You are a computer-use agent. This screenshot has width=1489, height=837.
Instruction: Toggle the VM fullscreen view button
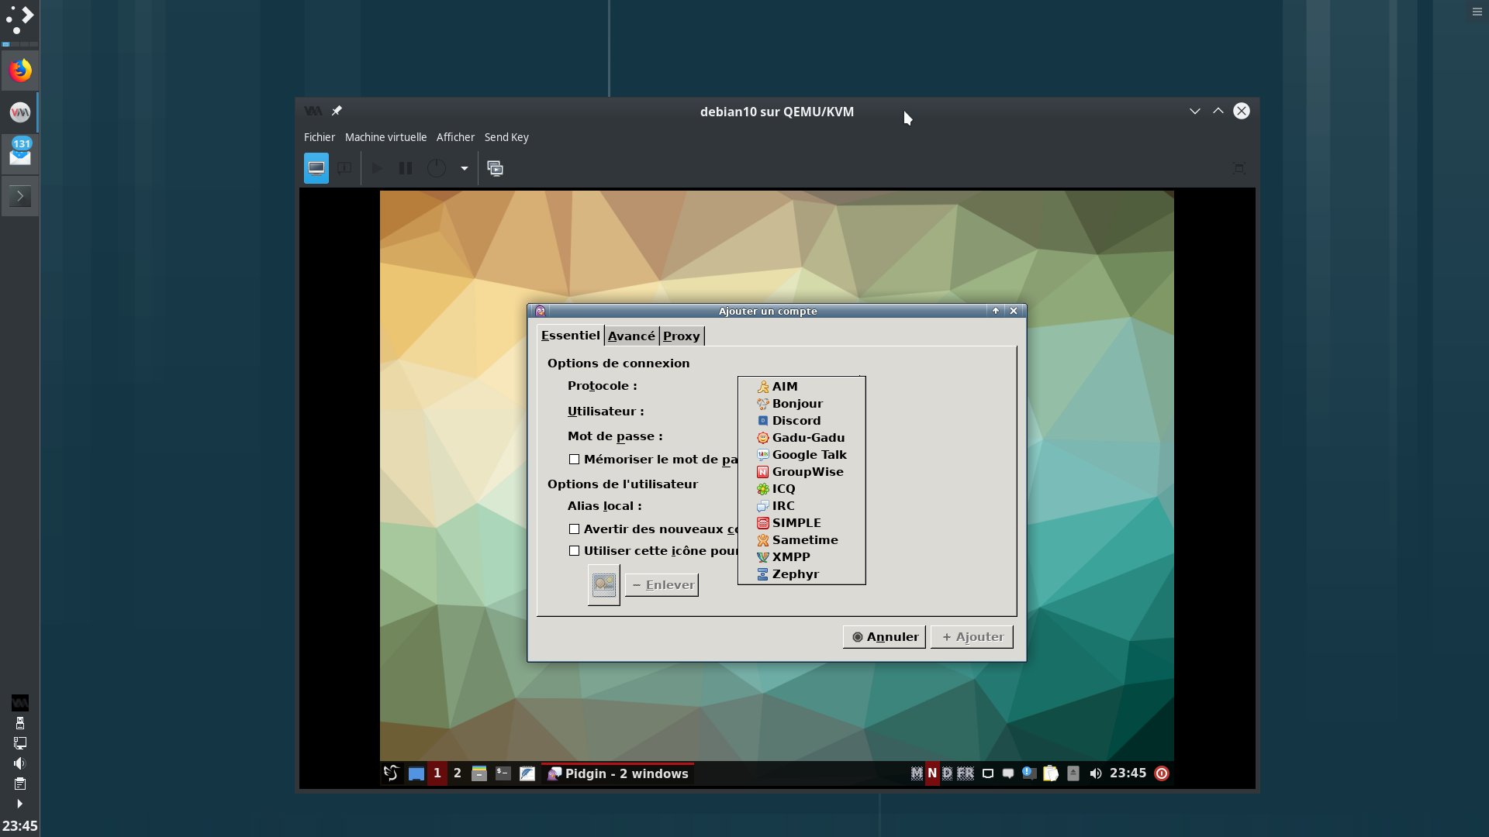1239,168
